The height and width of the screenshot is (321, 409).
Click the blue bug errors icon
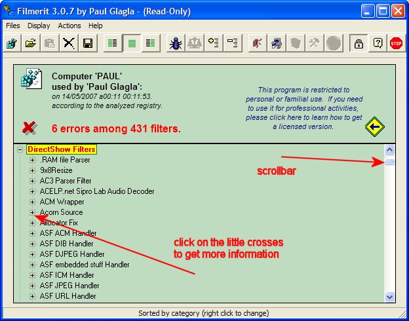(x=176, y=43)
